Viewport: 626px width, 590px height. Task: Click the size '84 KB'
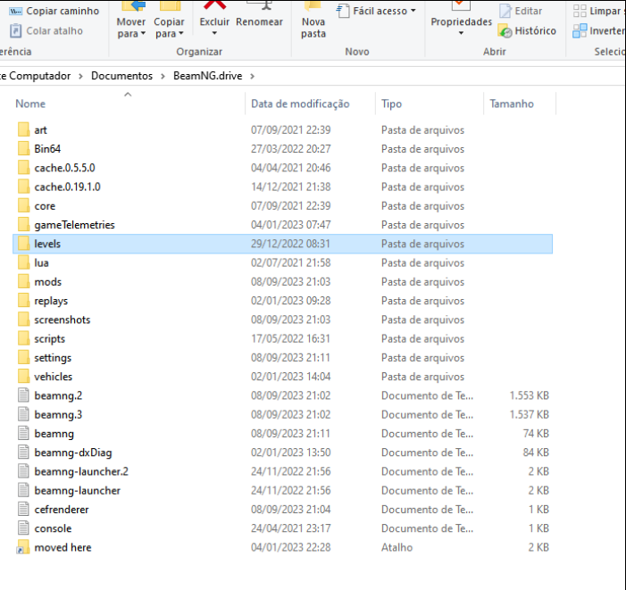(x=536, y=453)
